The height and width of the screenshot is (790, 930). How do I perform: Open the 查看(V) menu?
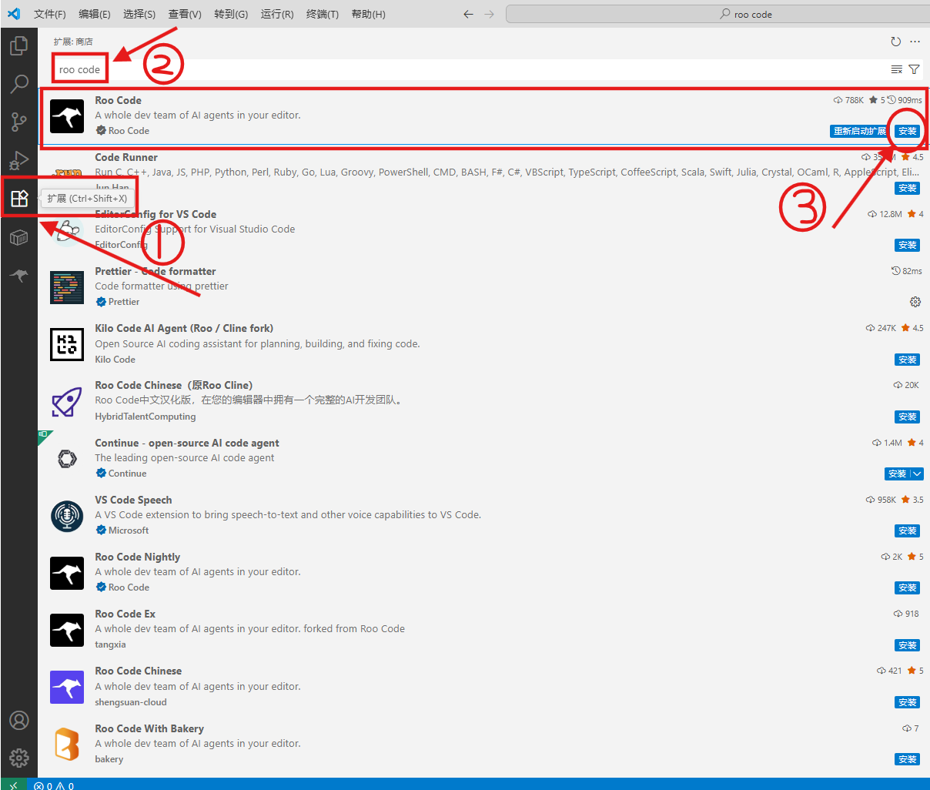tap(185, 14)
